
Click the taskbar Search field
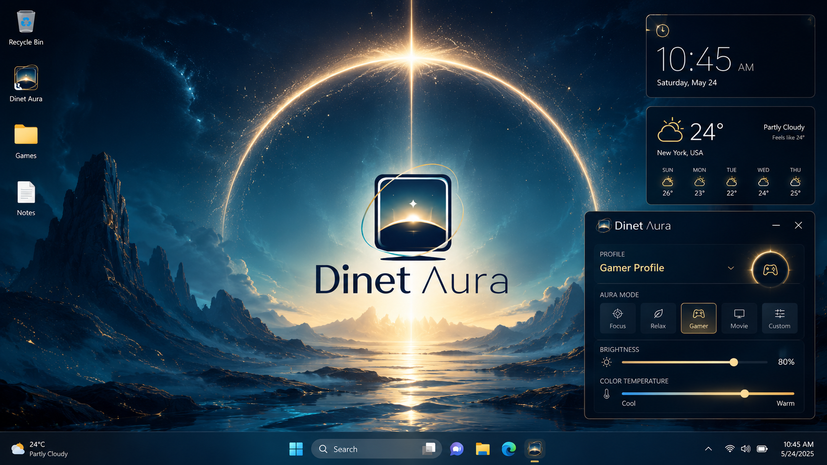click(x=376, y=449)
